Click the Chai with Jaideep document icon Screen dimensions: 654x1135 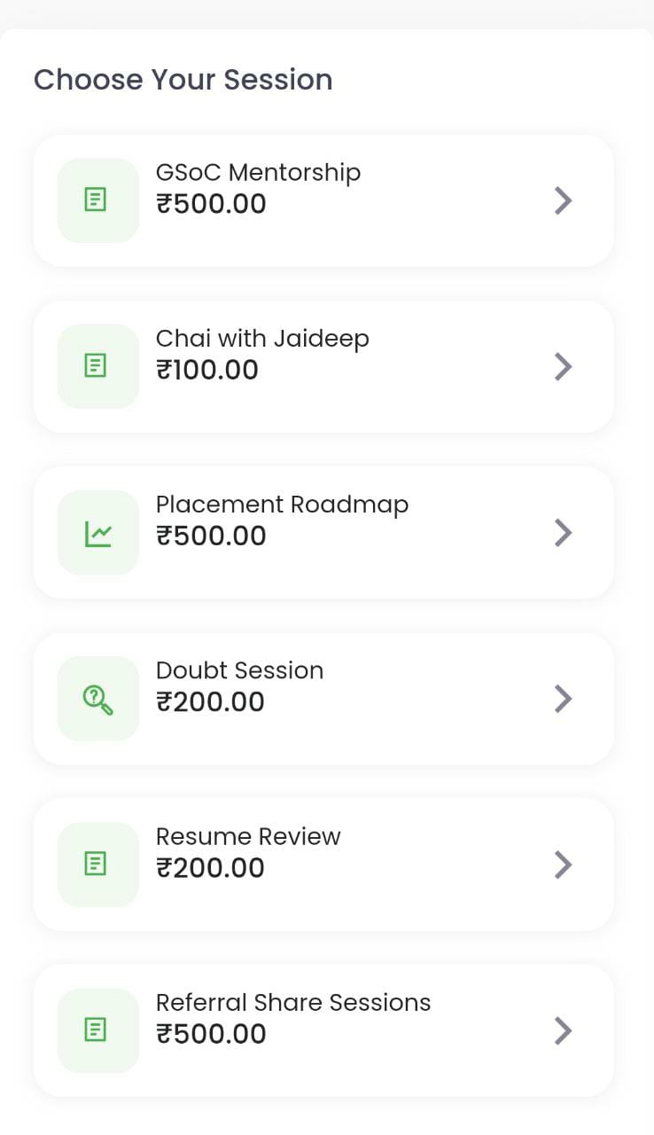point(97,366)
